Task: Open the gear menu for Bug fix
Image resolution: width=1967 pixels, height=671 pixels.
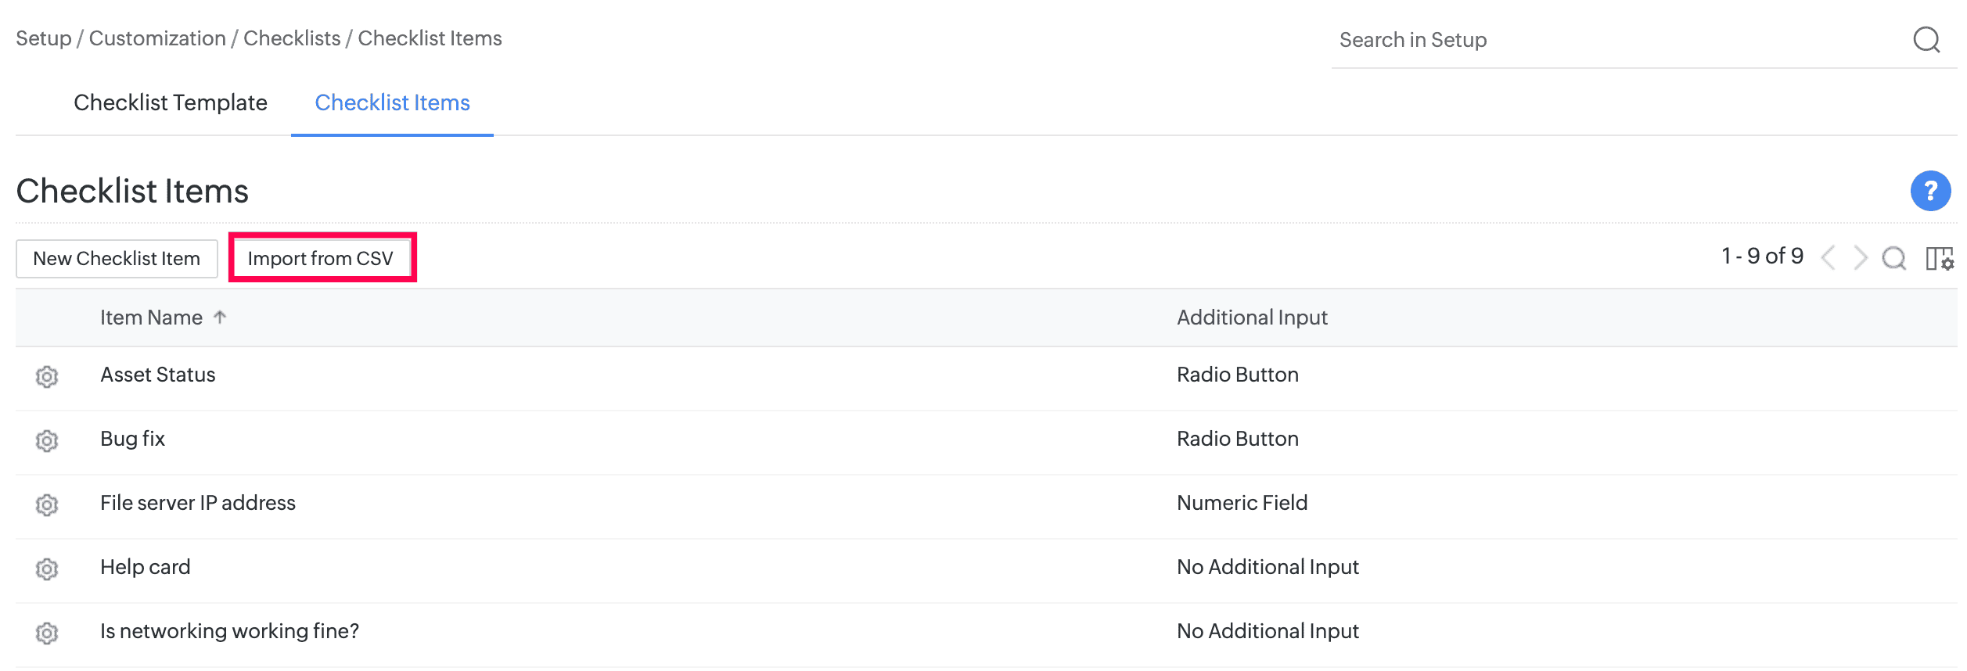Action: coord(47,440)
